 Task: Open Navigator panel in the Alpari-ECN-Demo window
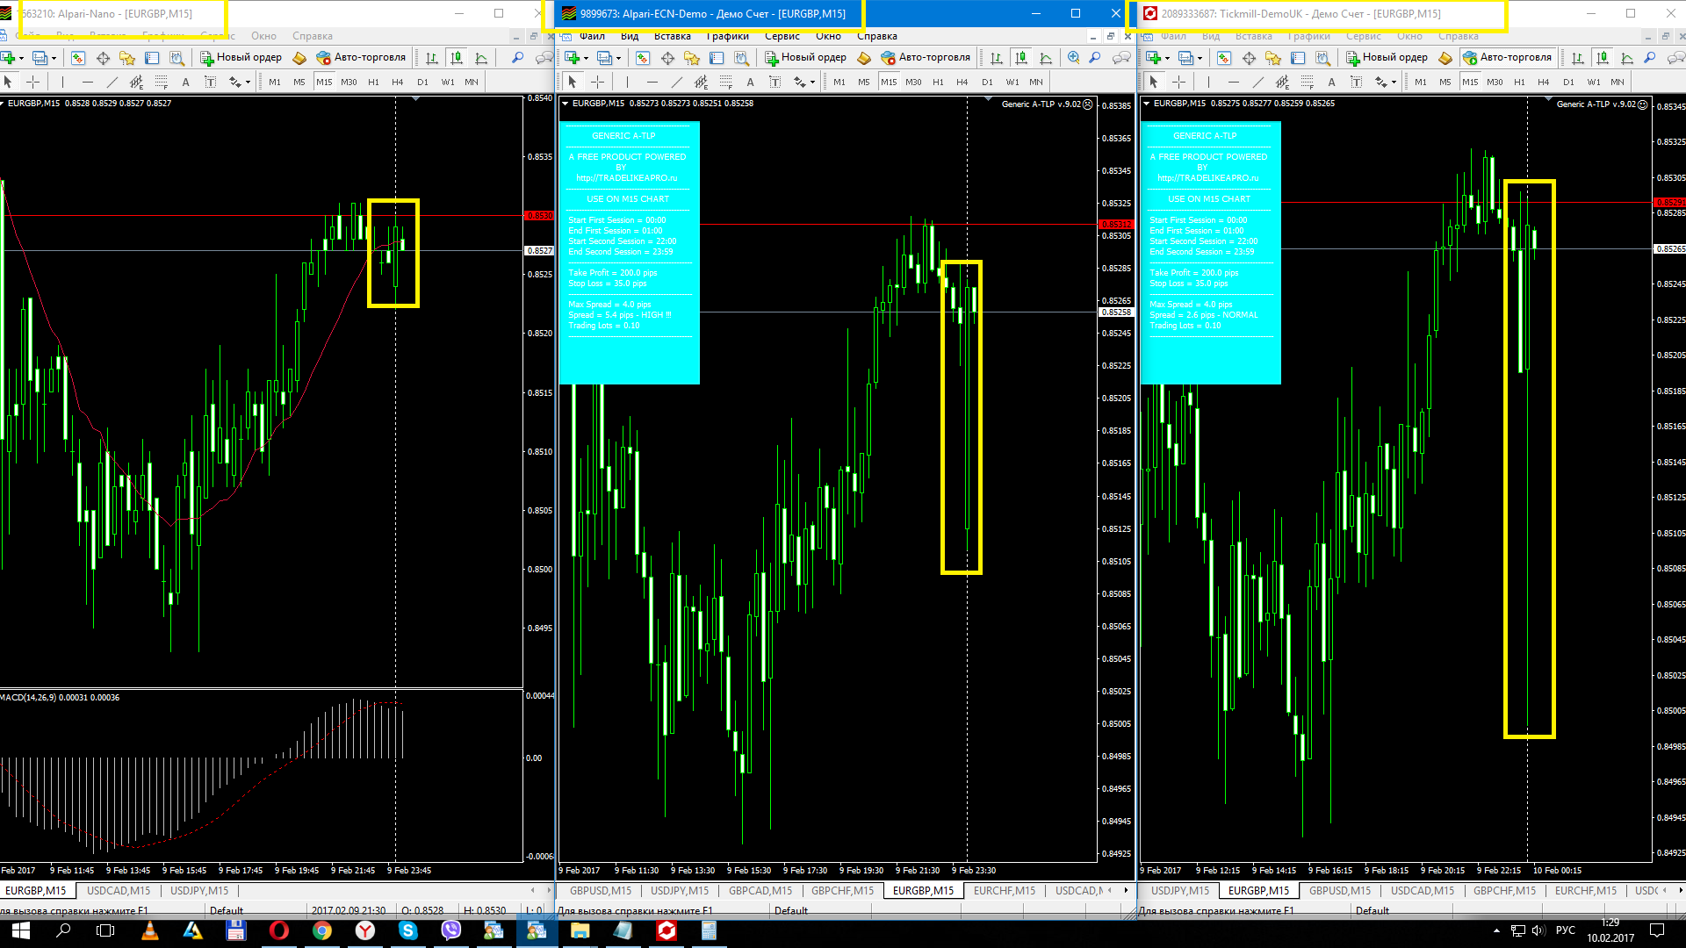(692, 58)
